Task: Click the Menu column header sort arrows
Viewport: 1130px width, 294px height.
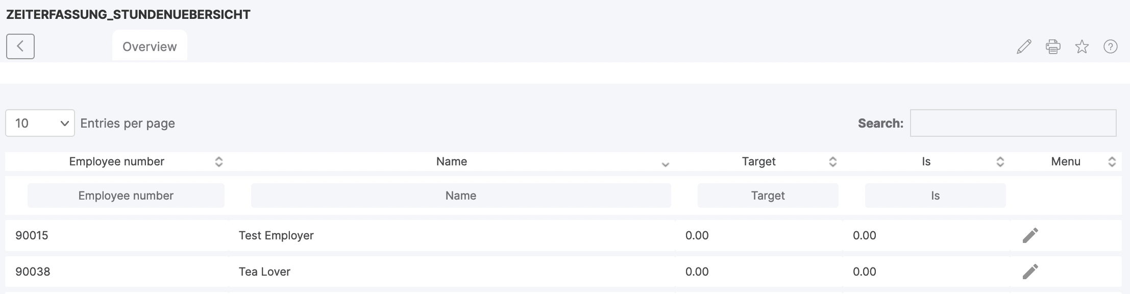Action: [1112, 162]
